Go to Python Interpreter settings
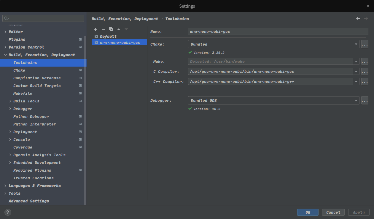 coord(34,124)
